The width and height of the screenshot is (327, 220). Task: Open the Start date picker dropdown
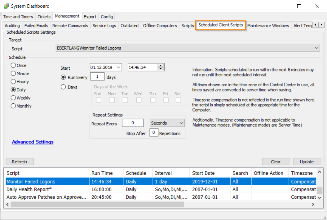click(x=118, y=67)
